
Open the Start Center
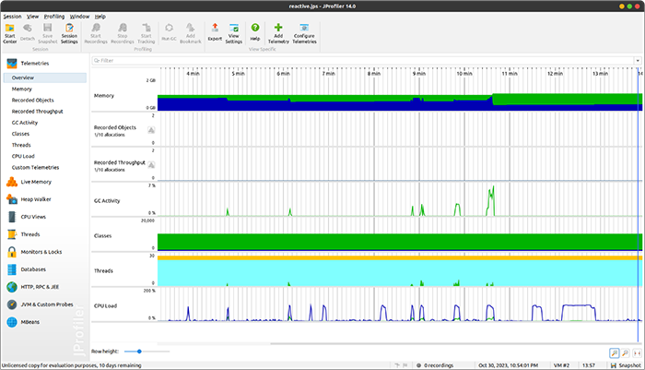pos(9,31)
